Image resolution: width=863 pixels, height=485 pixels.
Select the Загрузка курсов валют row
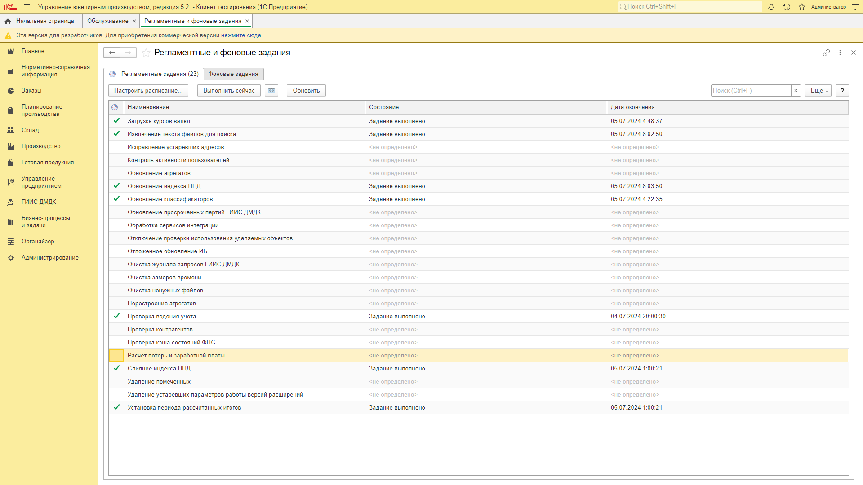tap(479, 121)
